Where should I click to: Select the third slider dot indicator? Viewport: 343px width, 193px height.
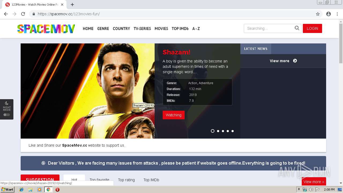(223, 131)
